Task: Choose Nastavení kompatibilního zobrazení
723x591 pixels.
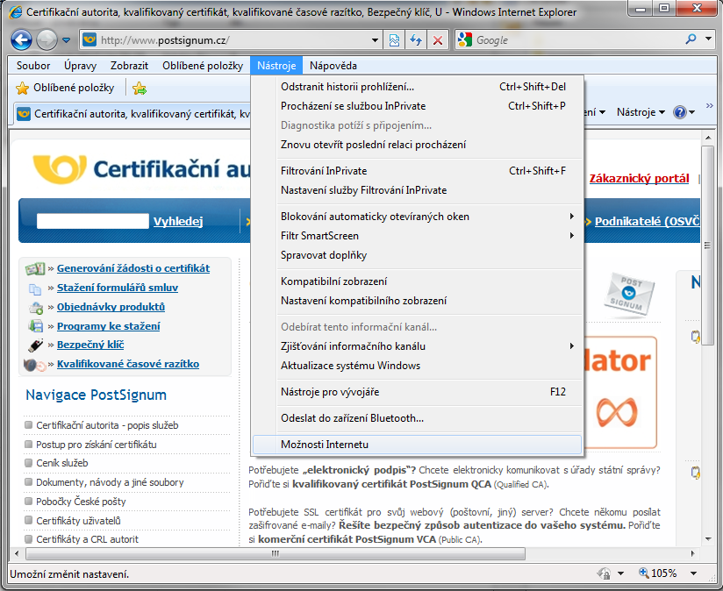Action: click(418, 301)
